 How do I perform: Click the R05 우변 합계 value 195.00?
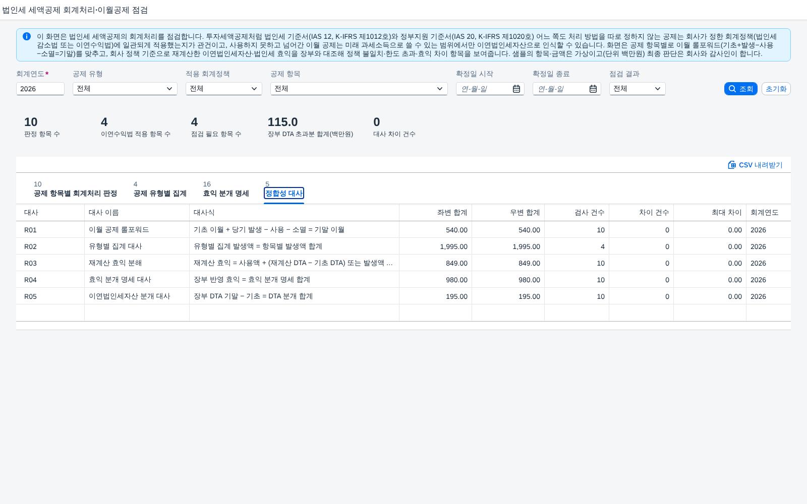[529, 296]
